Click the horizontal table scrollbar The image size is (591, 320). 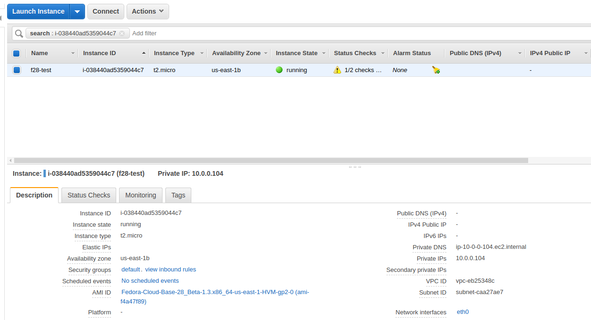[x=271, y=160]
